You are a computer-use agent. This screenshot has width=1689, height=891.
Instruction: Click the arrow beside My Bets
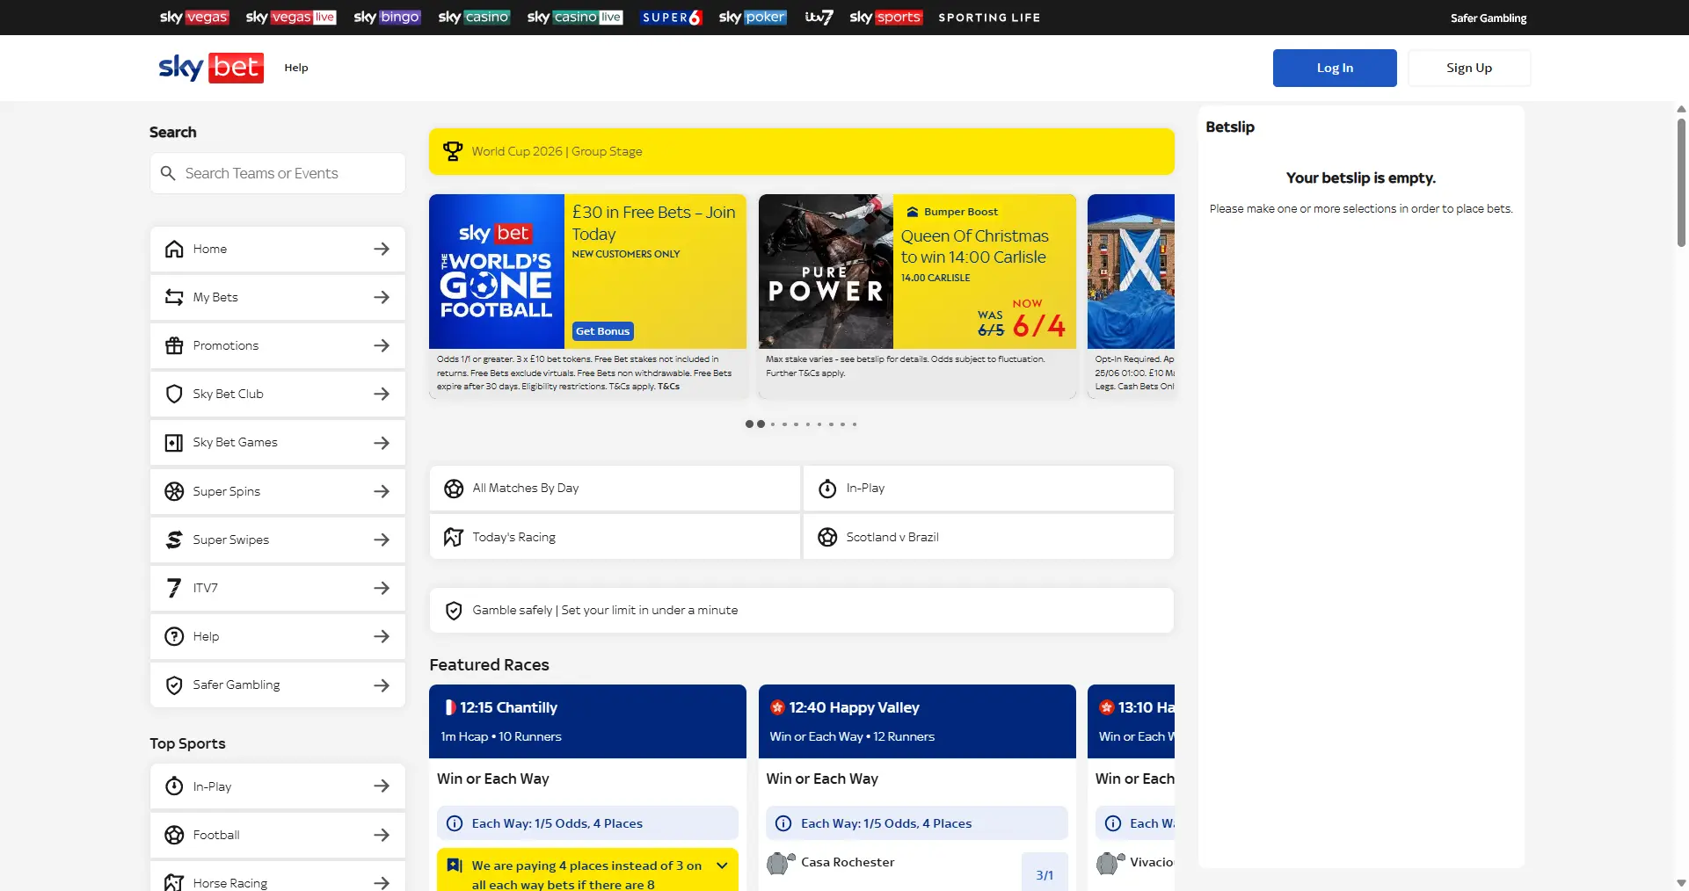[382, 297]
